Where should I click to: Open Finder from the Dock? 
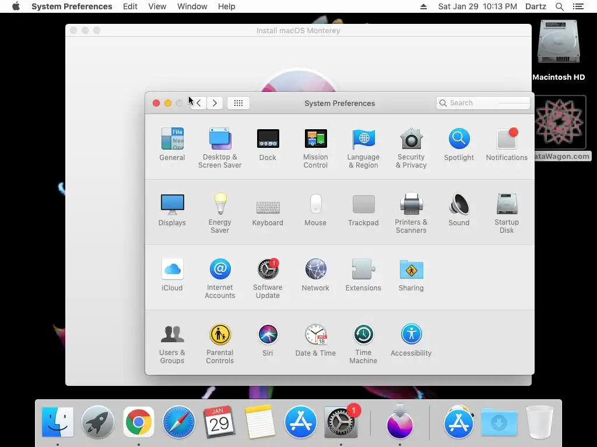58,422
